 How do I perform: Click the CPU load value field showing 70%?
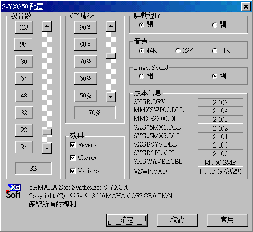pyautogui.click(x=95, y=113)
